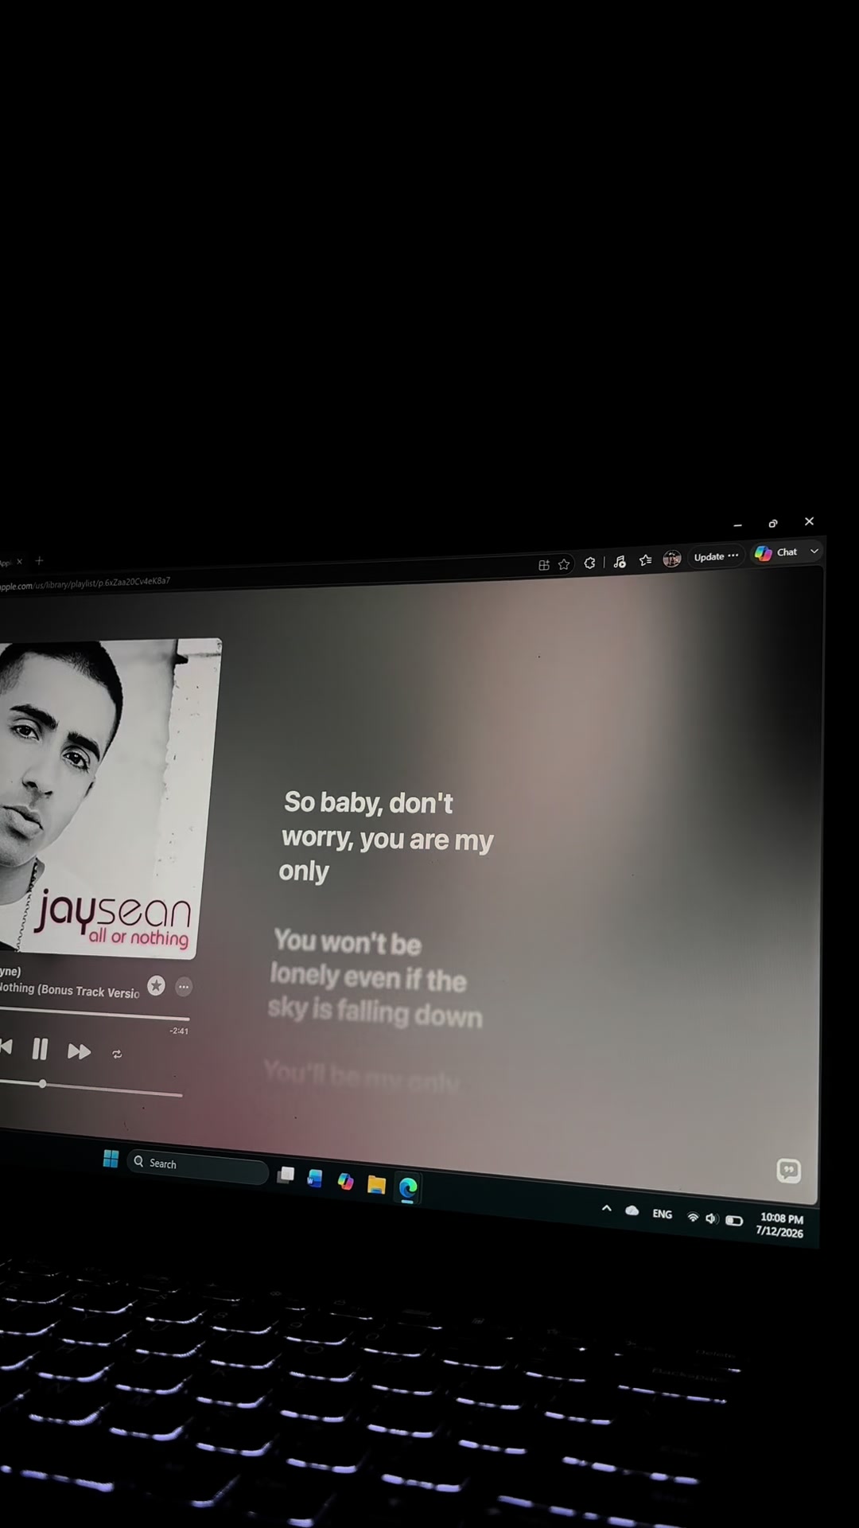The height and width of the screenshot is (1528, 859).
Task: Open Task View on the taskbar
Action: 286,1175
